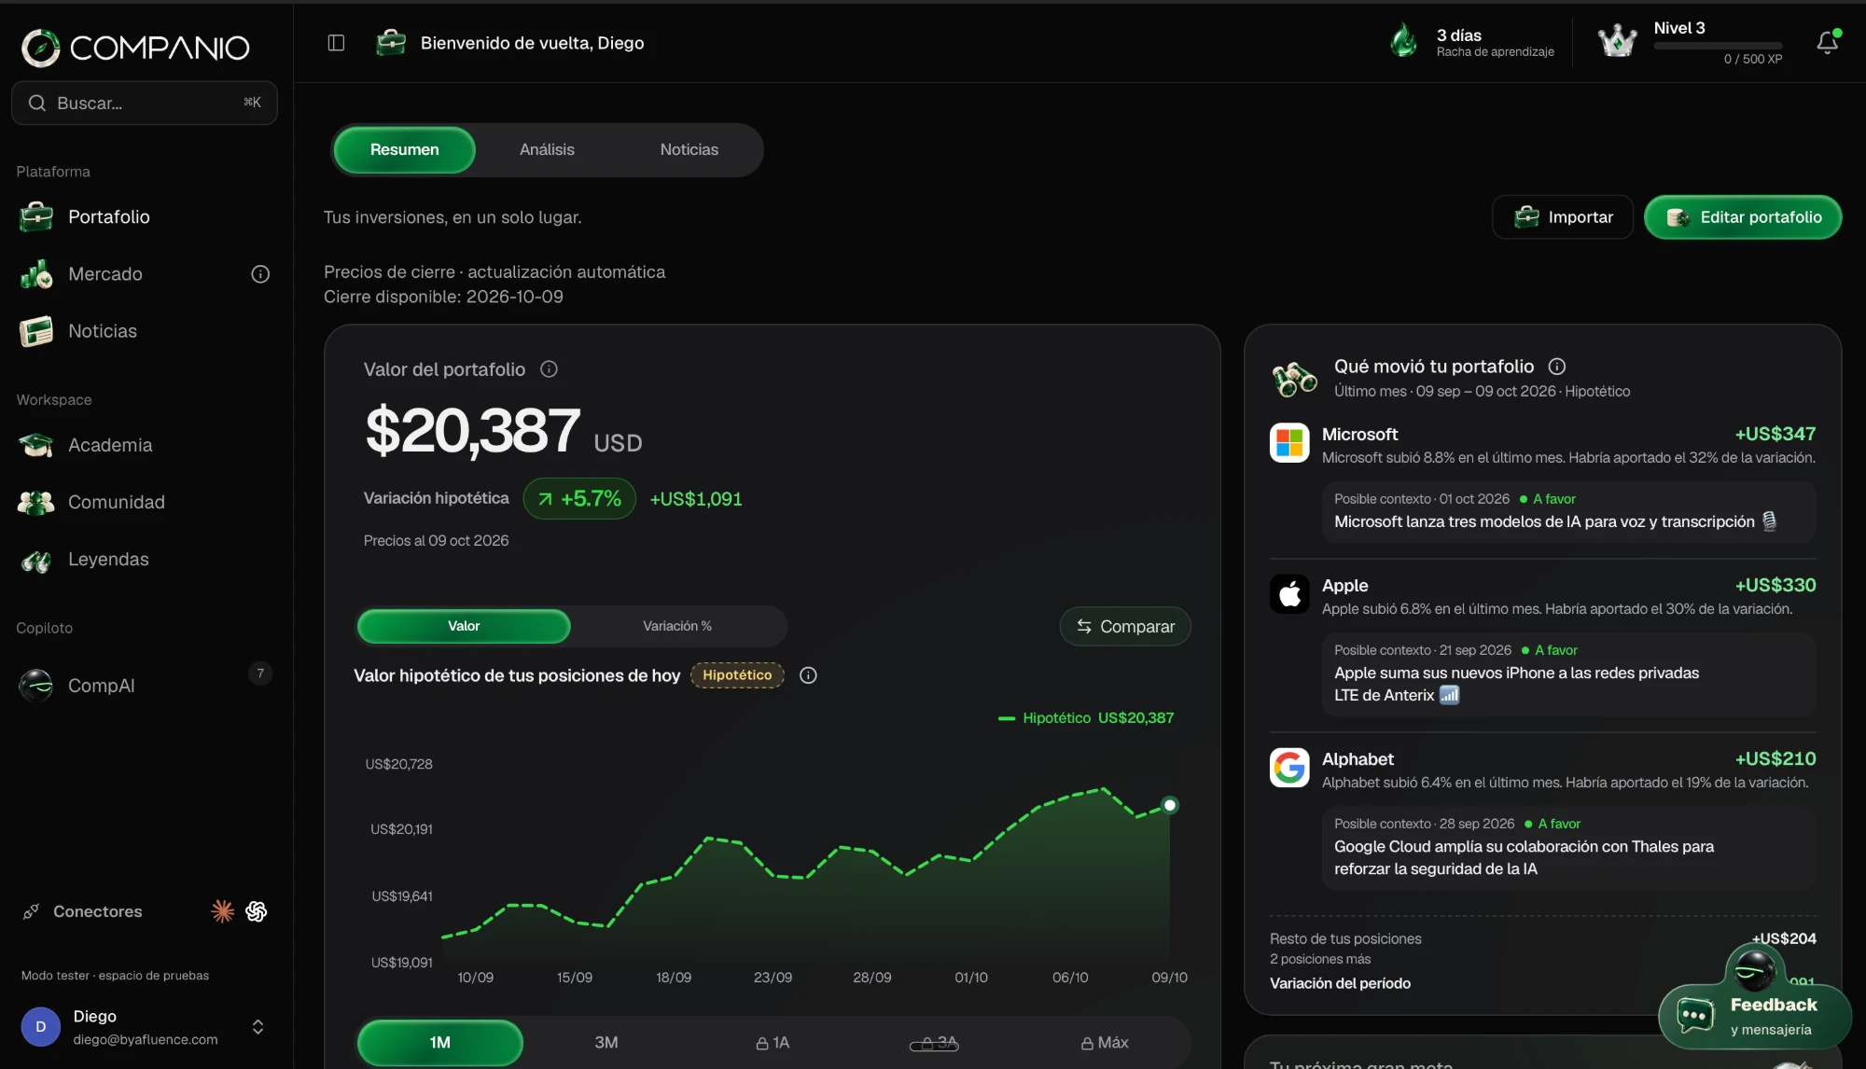This screenshot has height=1069, width=1866.
Task: Open info beside Qué movió tu portafolio
Action: coord(1557,367)
